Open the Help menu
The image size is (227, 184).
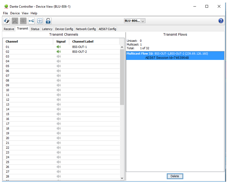click(x=34, y=13)
